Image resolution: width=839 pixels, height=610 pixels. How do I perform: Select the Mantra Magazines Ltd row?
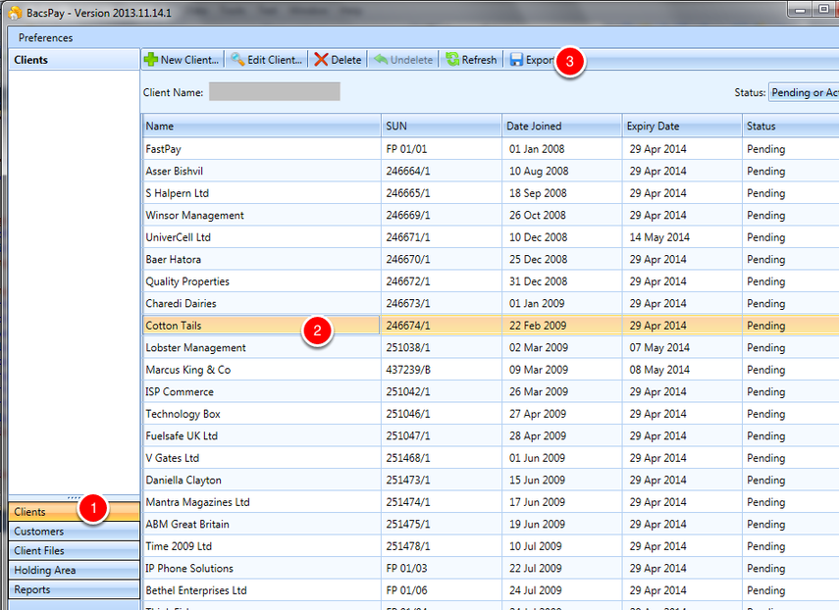(491, 502)
